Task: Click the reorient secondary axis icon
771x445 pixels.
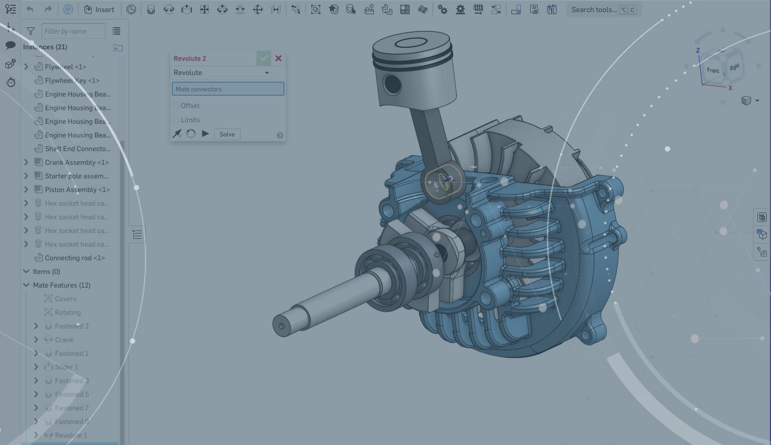Action: [191, 134]
